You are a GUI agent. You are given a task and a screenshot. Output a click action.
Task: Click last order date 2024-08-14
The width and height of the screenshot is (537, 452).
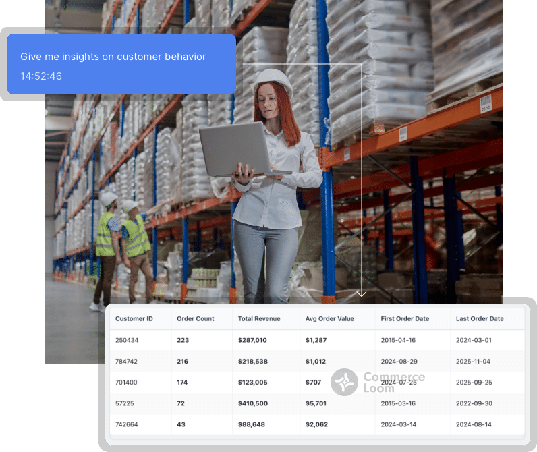[474, 424]
